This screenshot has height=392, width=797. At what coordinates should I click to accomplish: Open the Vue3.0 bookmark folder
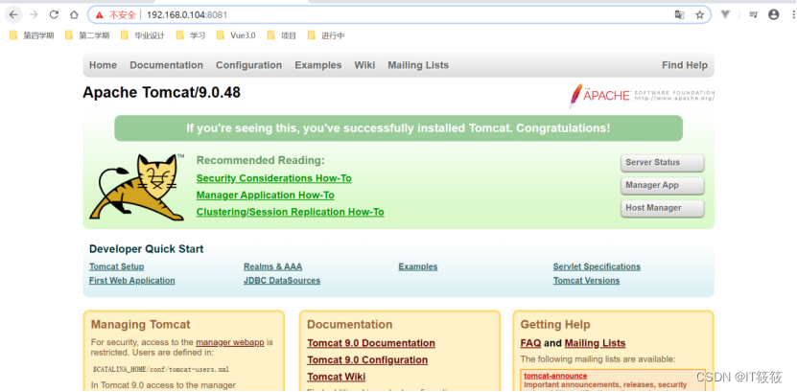tap(236, 35)
